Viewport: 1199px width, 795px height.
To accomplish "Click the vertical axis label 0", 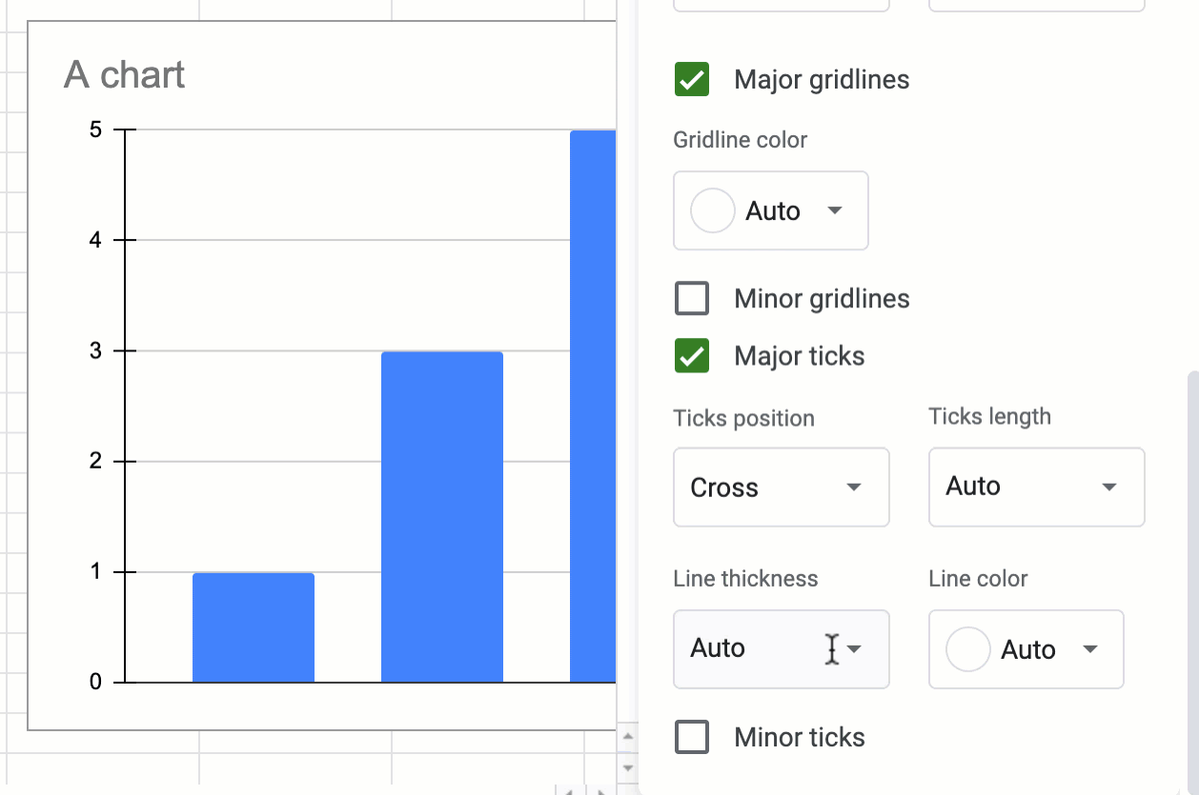I will click(x=95, y=683).
